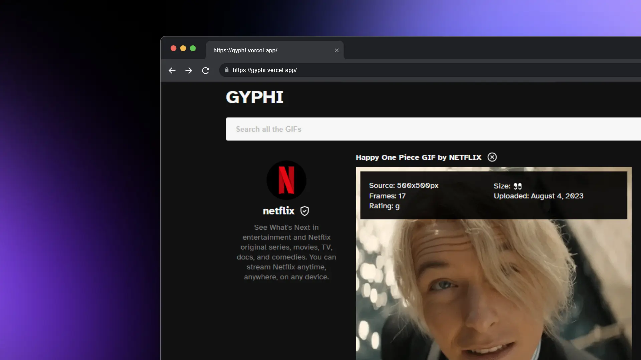Navigate back using the browser arrow
Screen dimensions: 641x360
click(172, 70)
